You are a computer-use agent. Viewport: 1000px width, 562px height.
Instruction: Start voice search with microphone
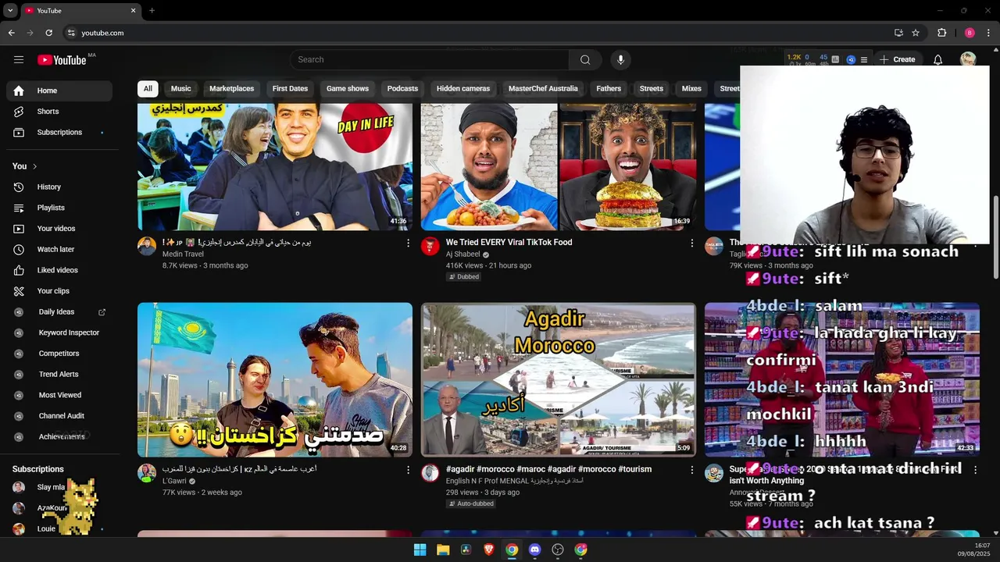620,59
